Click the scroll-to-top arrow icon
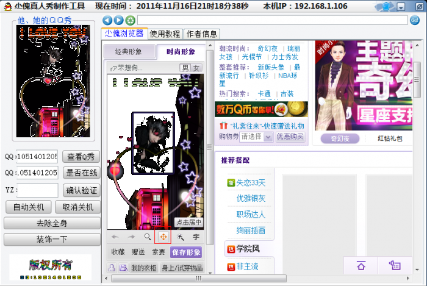This screenshot has width=427, height=286. 361,265
